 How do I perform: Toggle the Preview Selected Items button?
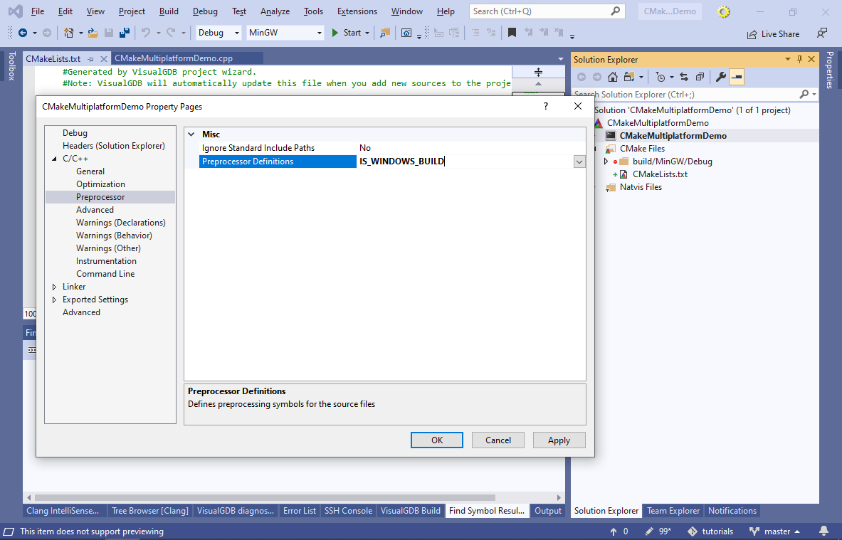tap(737, 78)
